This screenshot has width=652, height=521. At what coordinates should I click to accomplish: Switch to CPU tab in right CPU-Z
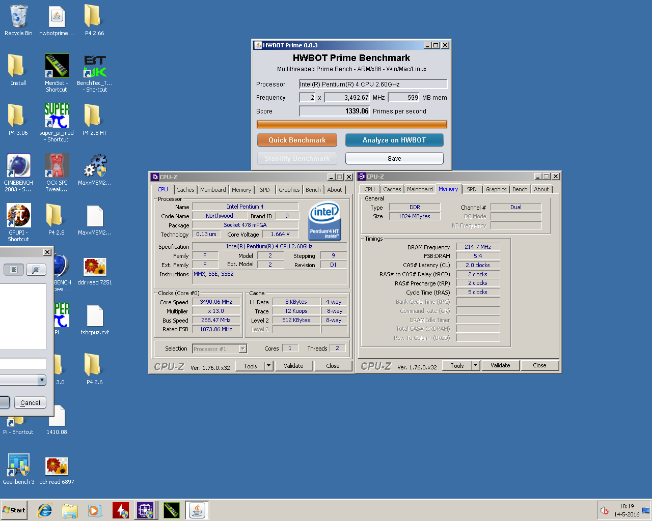tap(370, 189)
